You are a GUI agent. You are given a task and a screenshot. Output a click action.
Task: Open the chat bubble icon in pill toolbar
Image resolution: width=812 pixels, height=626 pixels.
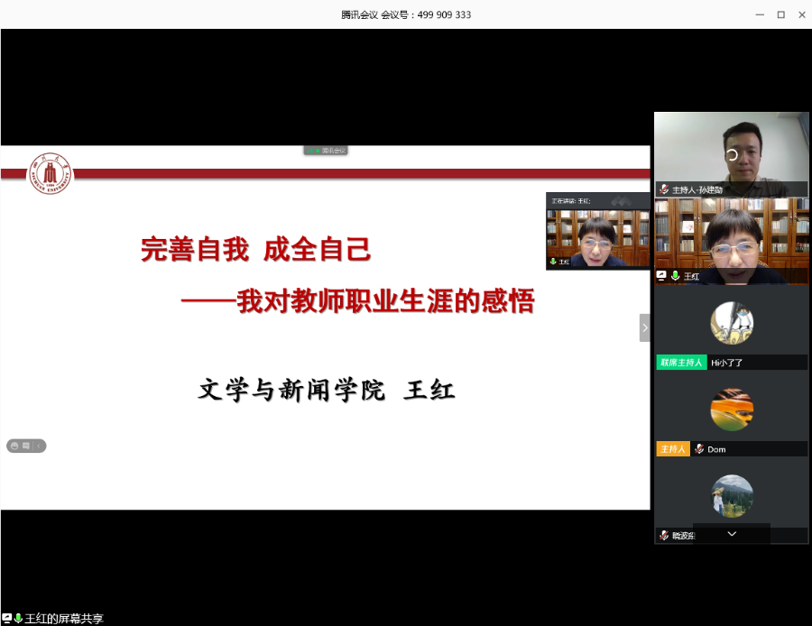click(x=26, y=446)
